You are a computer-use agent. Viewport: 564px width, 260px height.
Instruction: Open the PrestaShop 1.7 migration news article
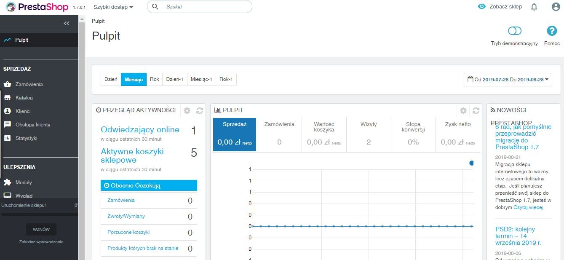coord(523,137)
